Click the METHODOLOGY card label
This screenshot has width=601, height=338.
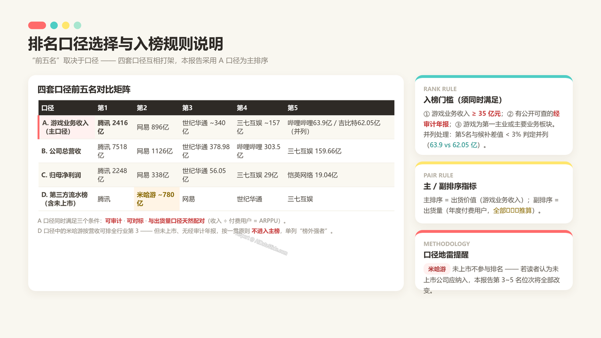click(x=447, y=244)
